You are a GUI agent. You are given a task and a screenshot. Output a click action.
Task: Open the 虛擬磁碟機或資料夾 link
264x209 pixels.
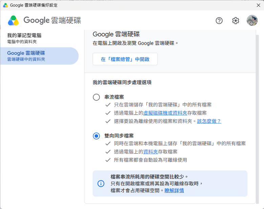pyautogui.click(x=165, y=113)
